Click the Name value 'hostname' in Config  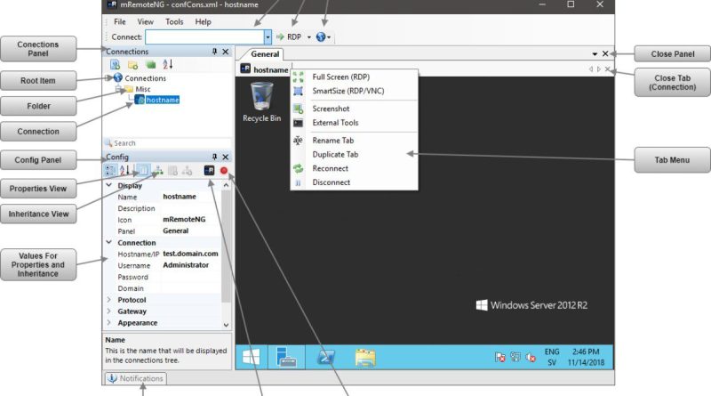[180, 197]
